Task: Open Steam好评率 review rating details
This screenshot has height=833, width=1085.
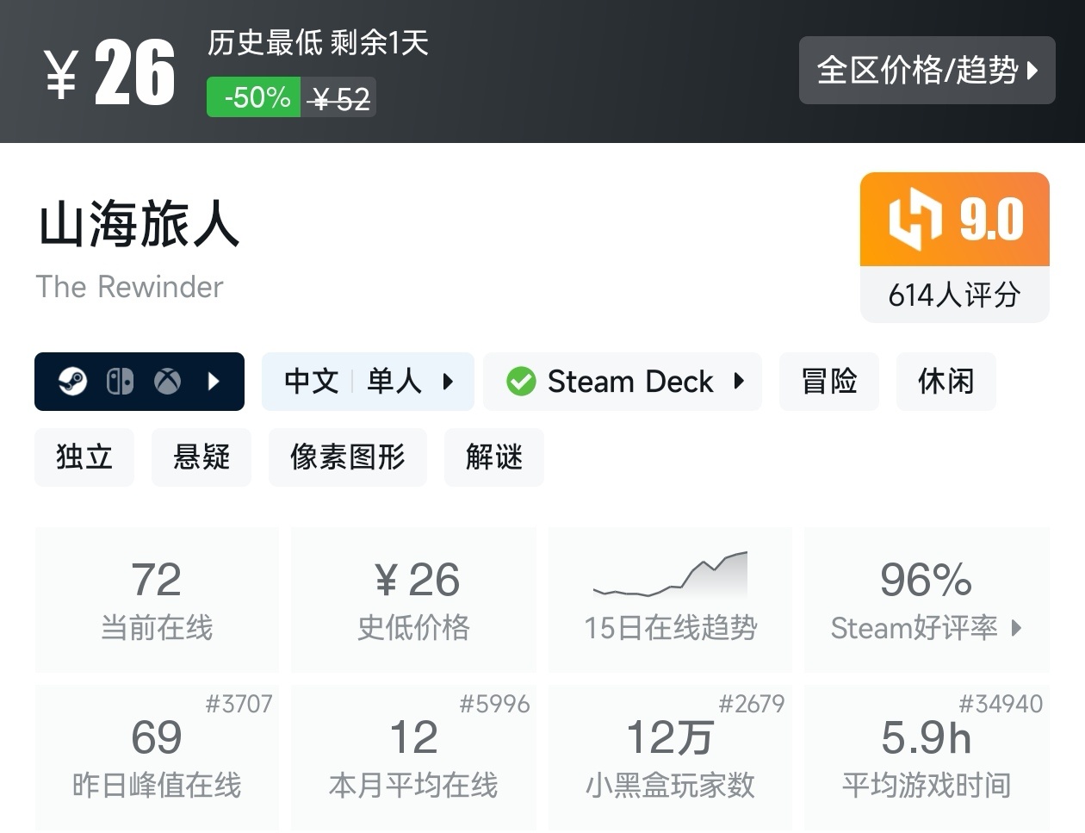Action: pos(926,600)
